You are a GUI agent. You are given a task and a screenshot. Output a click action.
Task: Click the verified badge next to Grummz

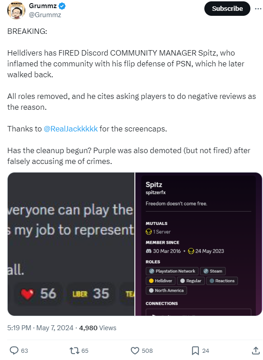coord(62,6)
